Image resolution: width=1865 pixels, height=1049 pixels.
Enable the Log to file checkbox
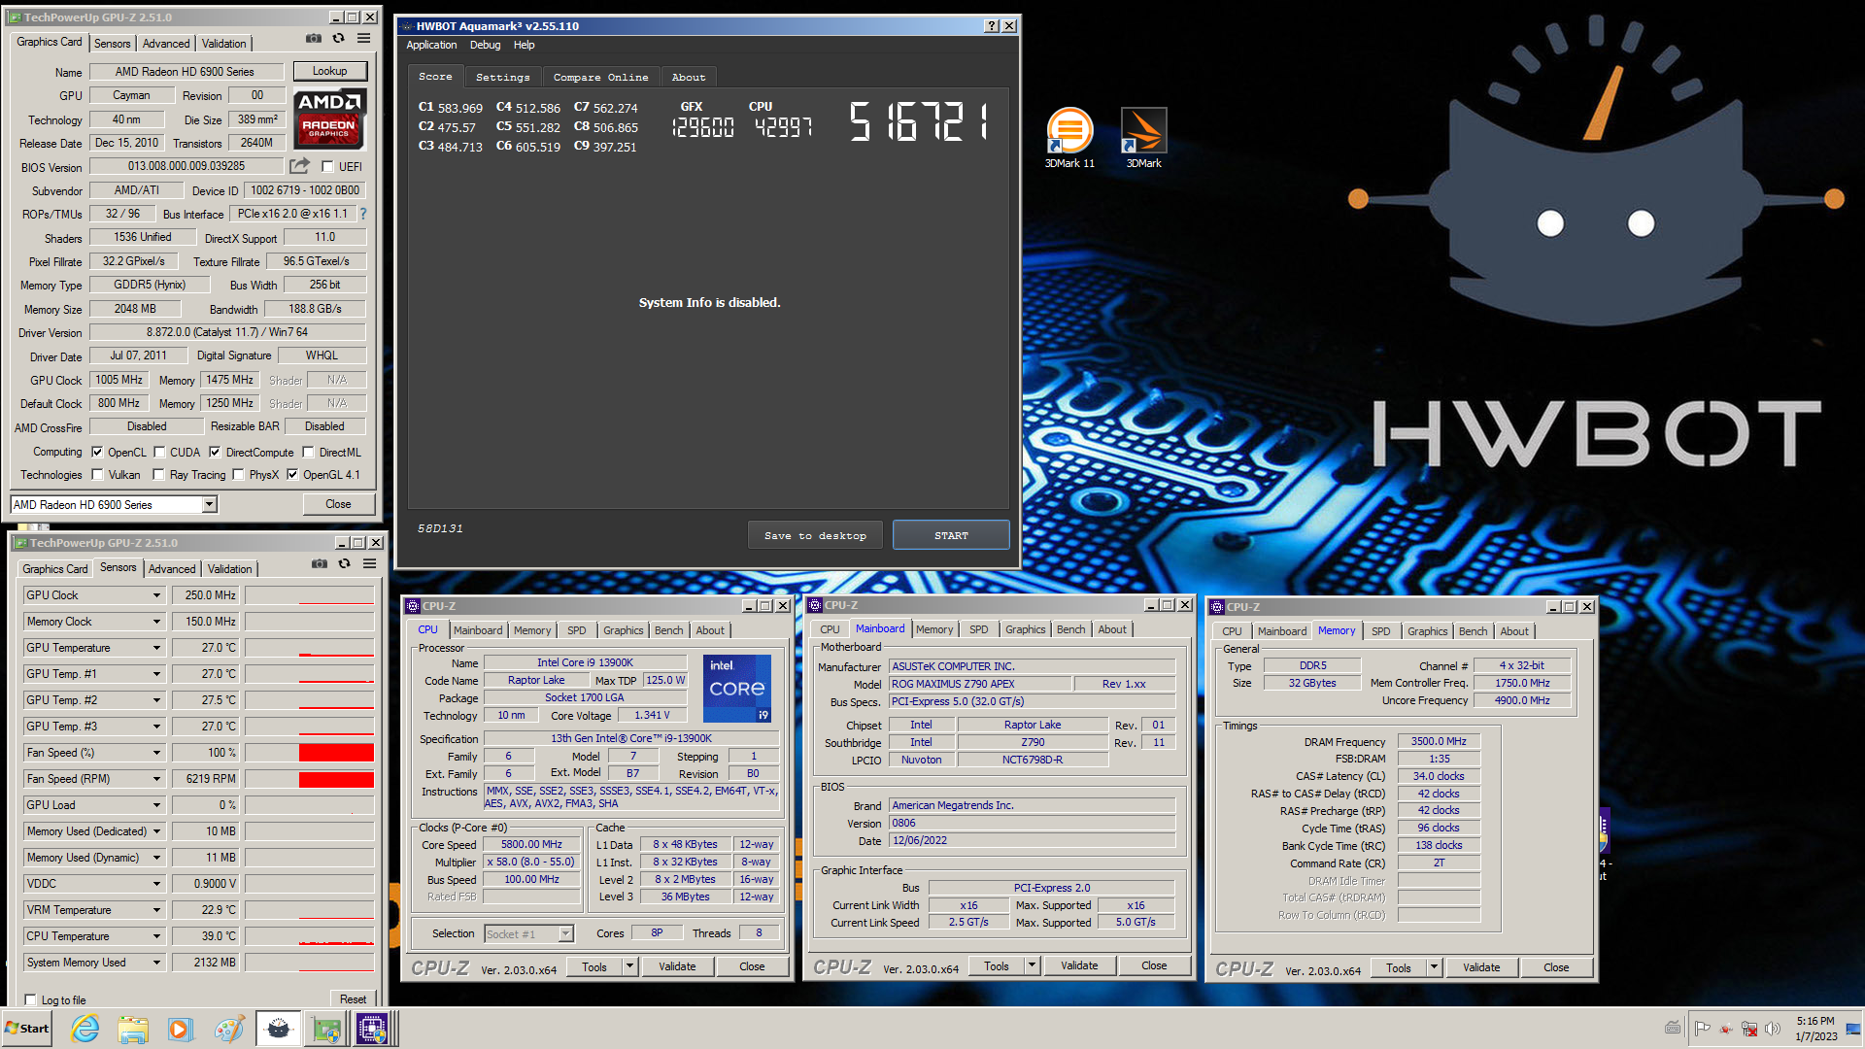pyautogui.click(x=31, y=999)
